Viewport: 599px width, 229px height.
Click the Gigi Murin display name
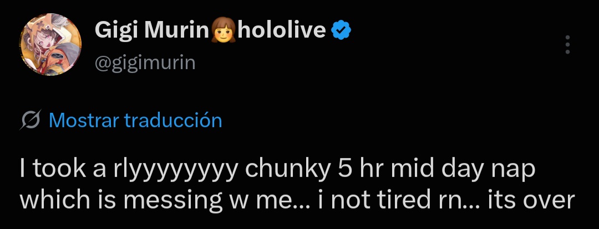click(152, 30)
